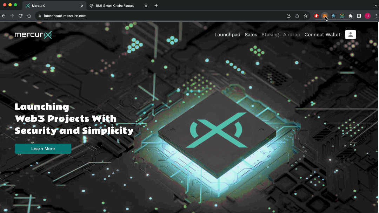Close the MercurX tab
The width and height of the screenshot is (379, 213).
82,6
